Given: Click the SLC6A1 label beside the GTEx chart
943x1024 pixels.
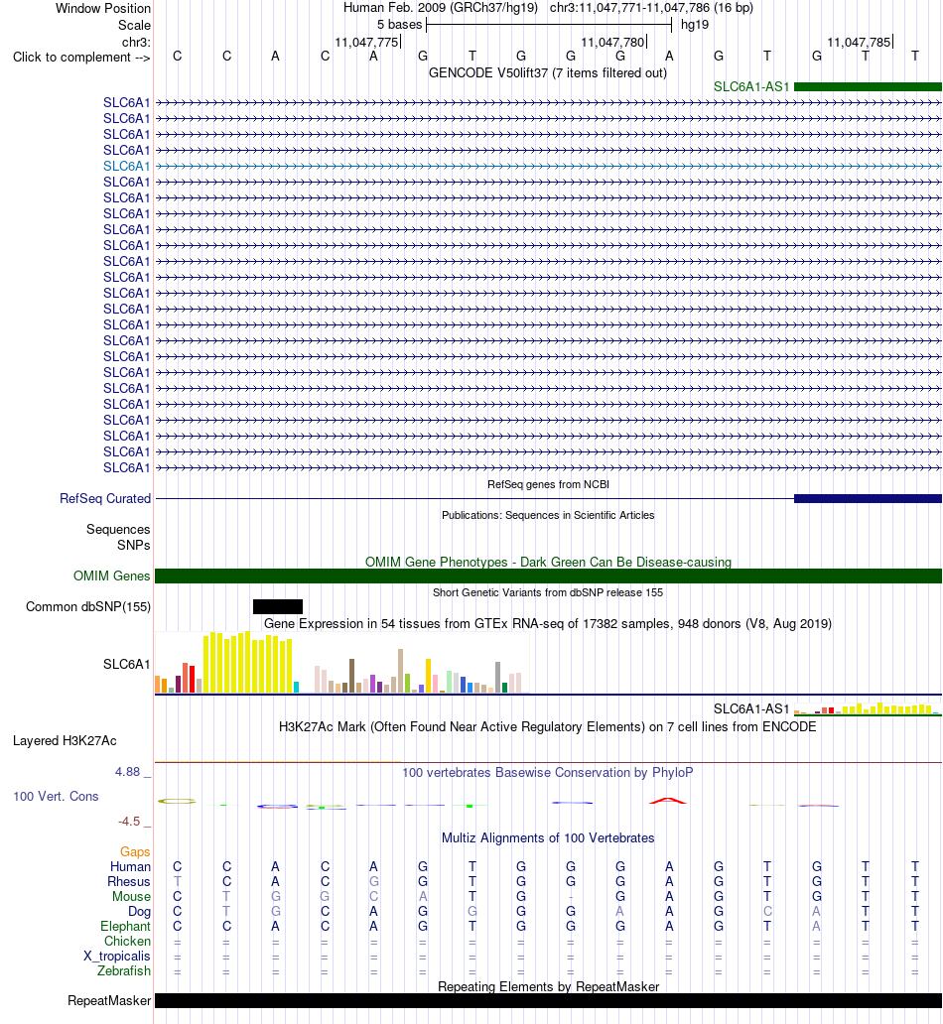Looking at the screenshot, I should point(127,664).
